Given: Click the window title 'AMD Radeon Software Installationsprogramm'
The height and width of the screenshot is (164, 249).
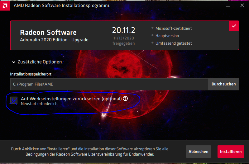Looking at the screenshot, I should click(61, 6).
